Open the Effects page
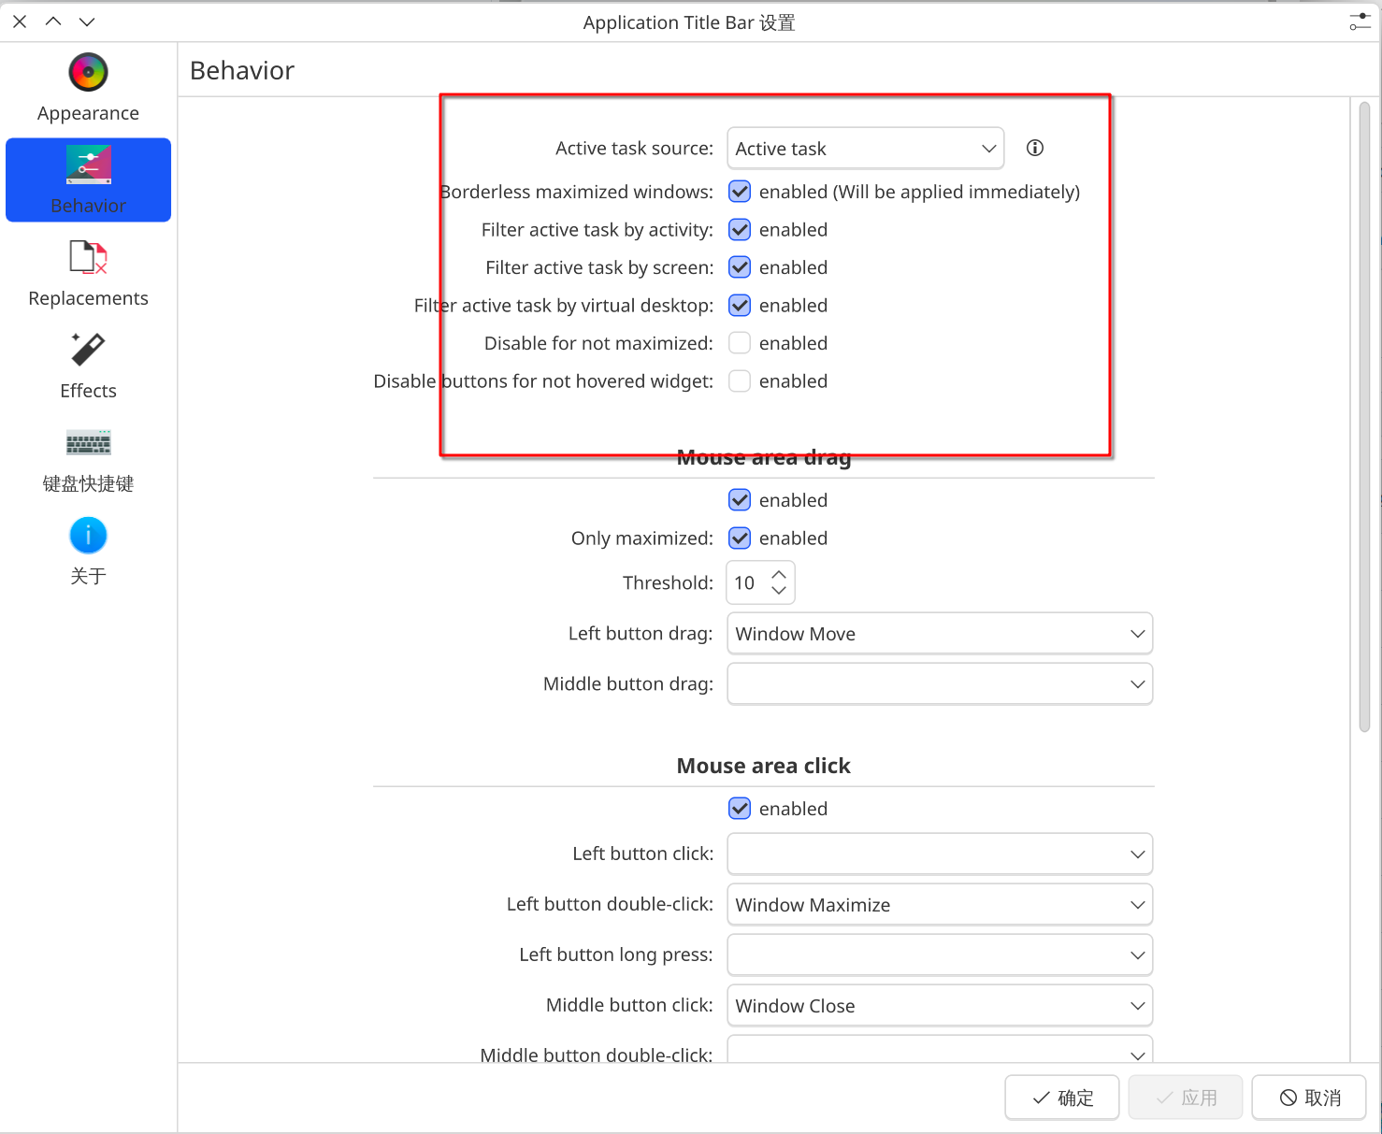Image resolution: width=1382 pixels, height=1134 pixels. point(88,366)
